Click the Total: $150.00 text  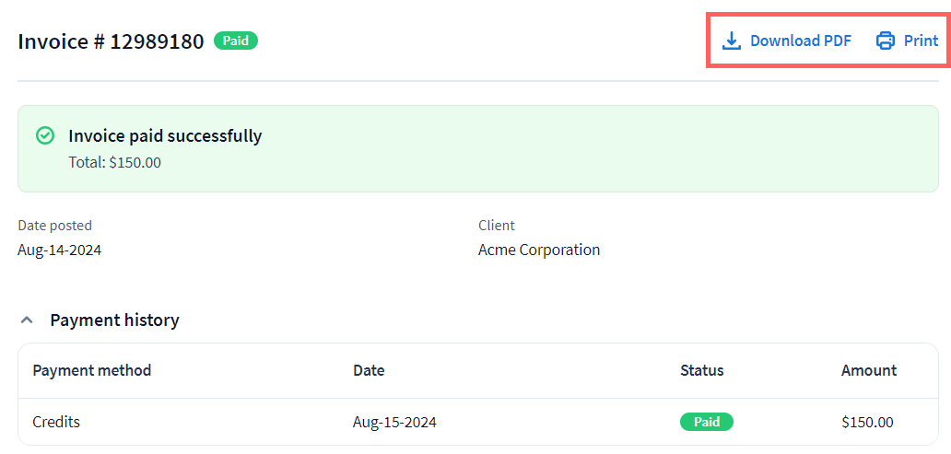tap(114, 162)
